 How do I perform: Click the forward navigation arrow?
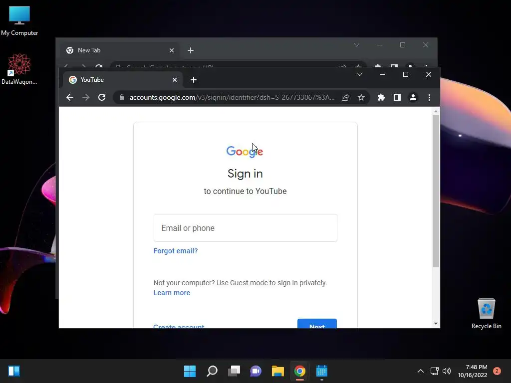[86, 97]
